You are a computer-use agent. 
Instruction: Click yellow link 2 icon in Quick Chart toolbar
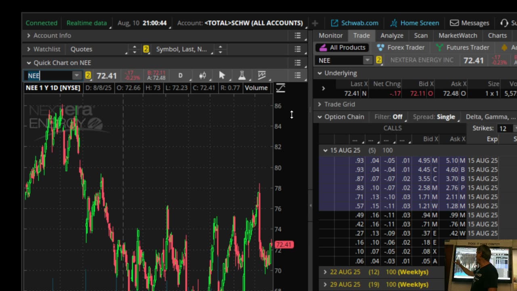click(88, 75)
